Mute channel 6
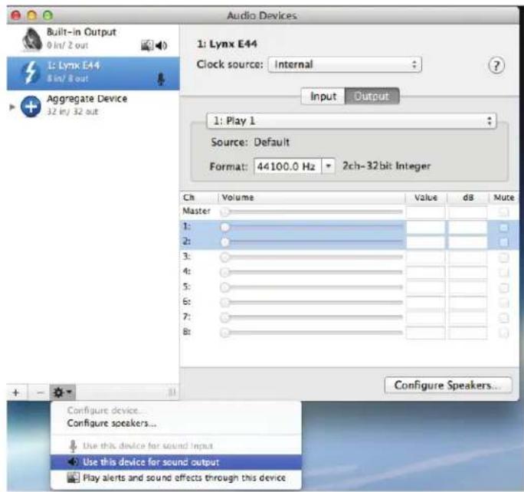This screenshot has width=524, height=492. pyautogui.click(x=503, y=303)
